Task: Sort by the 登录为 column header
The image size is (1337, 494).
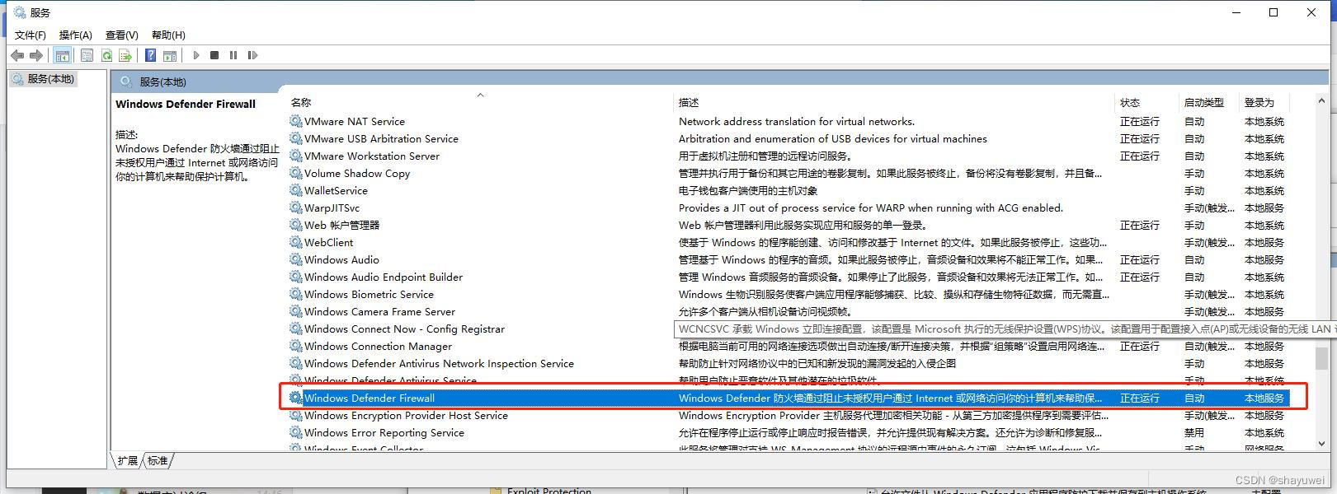Action: click(1259, 103)
